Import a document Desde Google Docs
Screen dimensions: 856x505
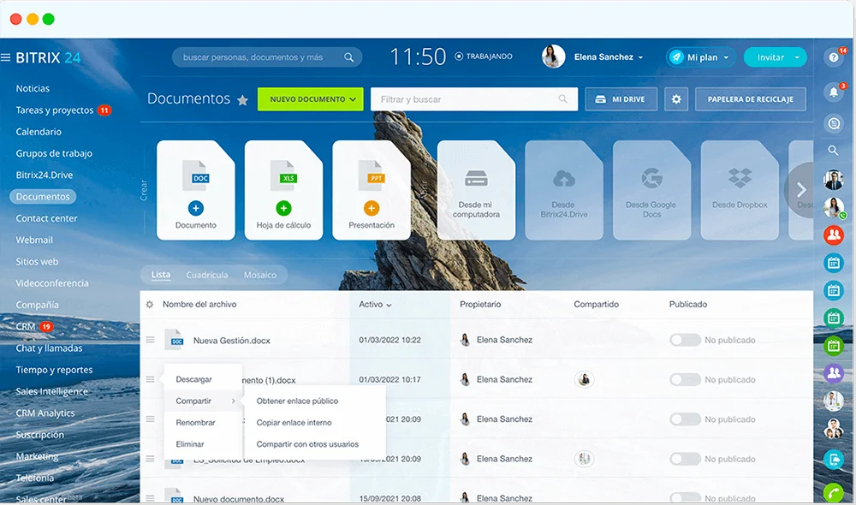click(x=651, y=187)
